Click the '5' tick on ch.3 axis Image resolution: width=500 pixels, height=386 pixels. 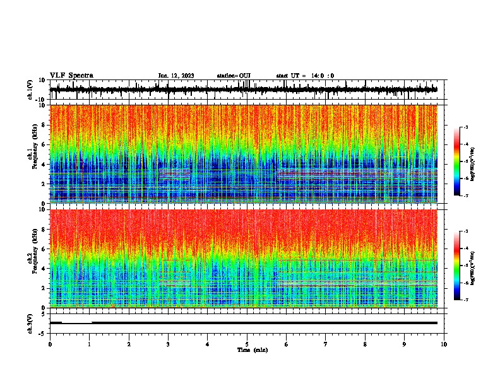point(44,314)
